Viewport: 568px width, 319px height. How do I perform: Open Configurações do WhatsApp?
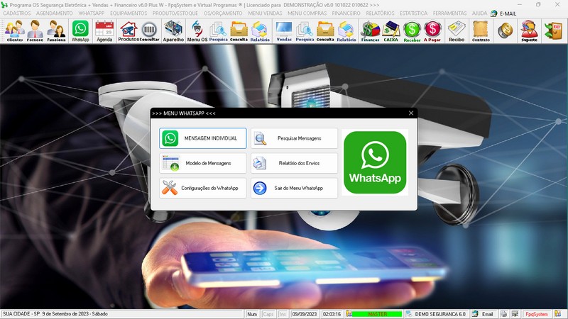pyautogui.click(x=203, y=188)
